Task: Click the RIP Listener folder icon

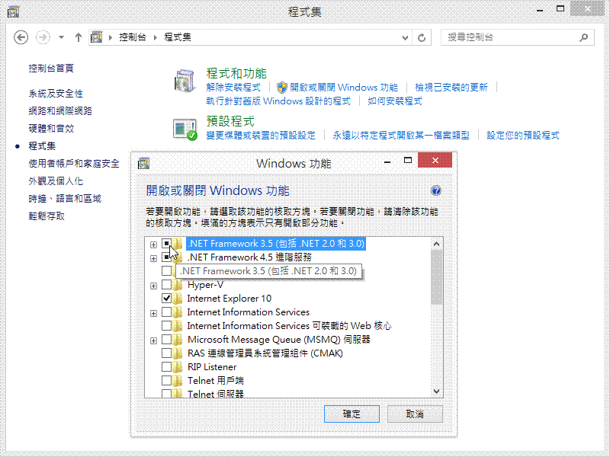Action: pos(178,367)
